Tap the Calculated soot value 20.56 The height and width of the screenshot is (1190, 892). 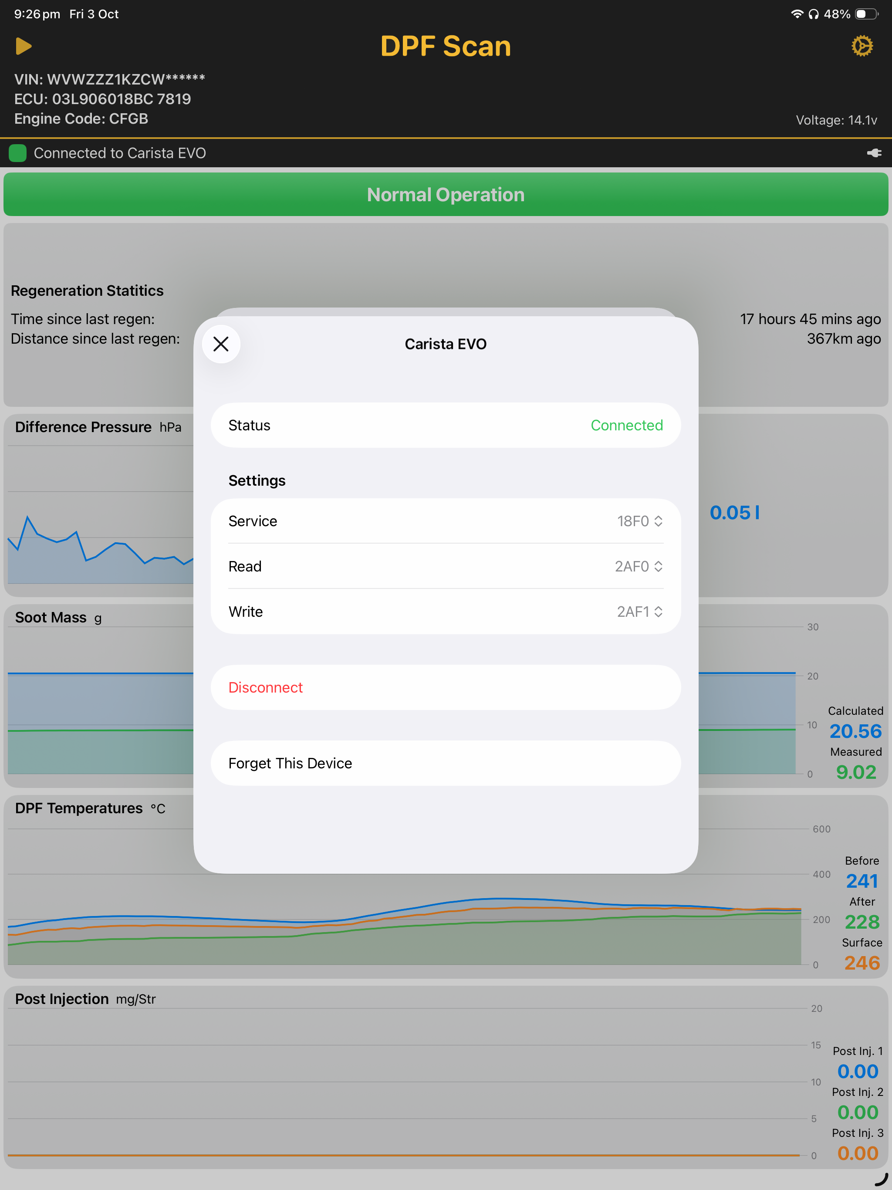click(x=855, y=732)
